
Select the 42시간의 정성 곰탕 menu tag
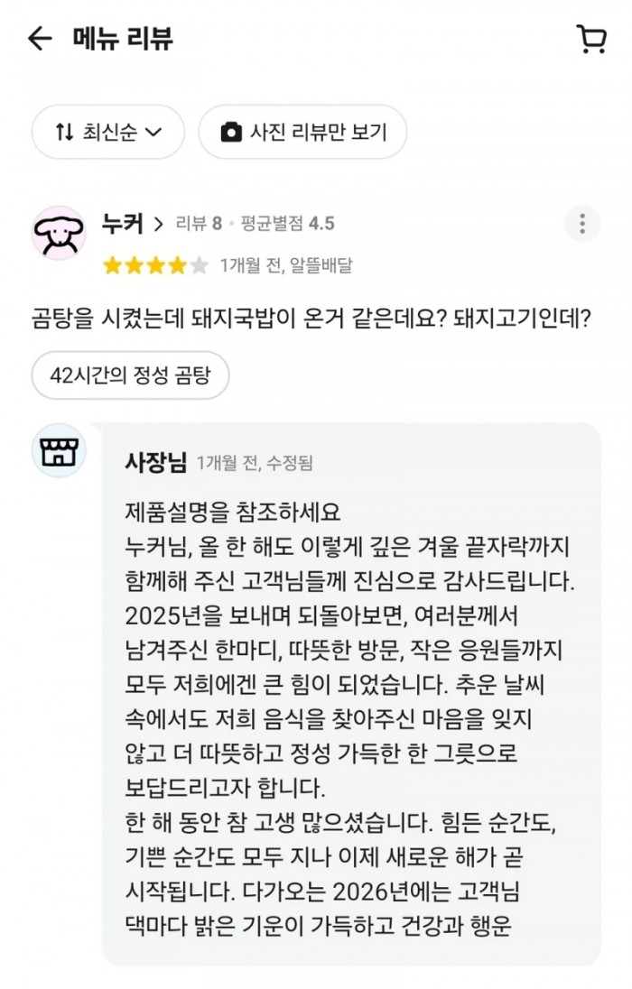coord(130,375)
